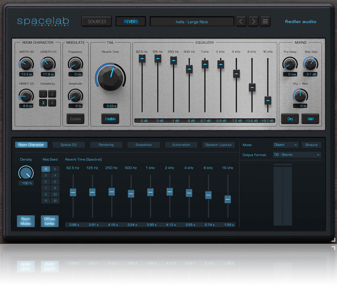Click the Room Width (X) knob

(x=26, y=64)
